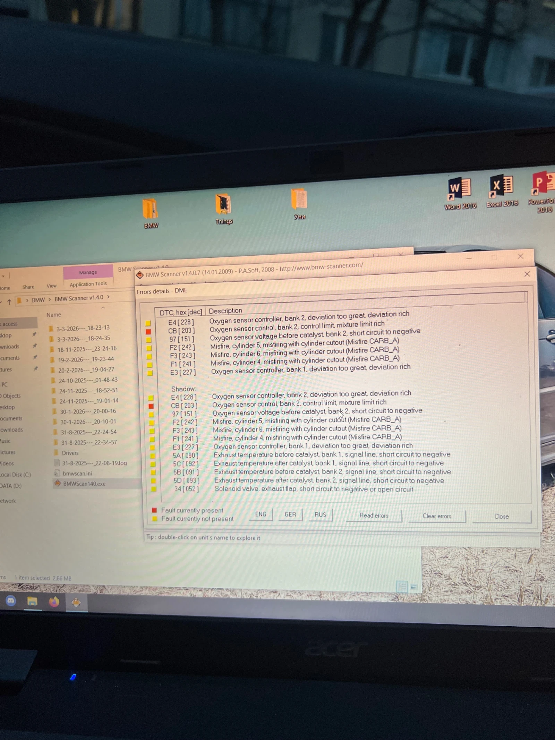Open the View ribbon tab
Image resolution: width=555 pixels, height=740 pixels.
(51, 286)
